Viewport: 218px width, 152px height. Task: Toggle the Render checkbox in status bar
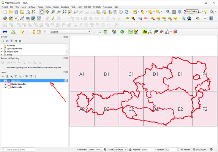[x=182, y=149]
